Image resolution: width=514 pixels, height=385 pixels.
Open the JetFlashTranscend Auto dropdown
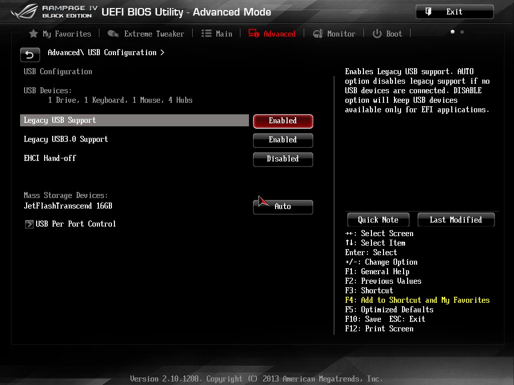[x=283, y=207]
